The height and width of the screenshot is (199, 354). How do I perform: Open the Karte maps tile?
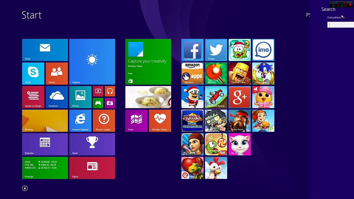click(136, 121)
